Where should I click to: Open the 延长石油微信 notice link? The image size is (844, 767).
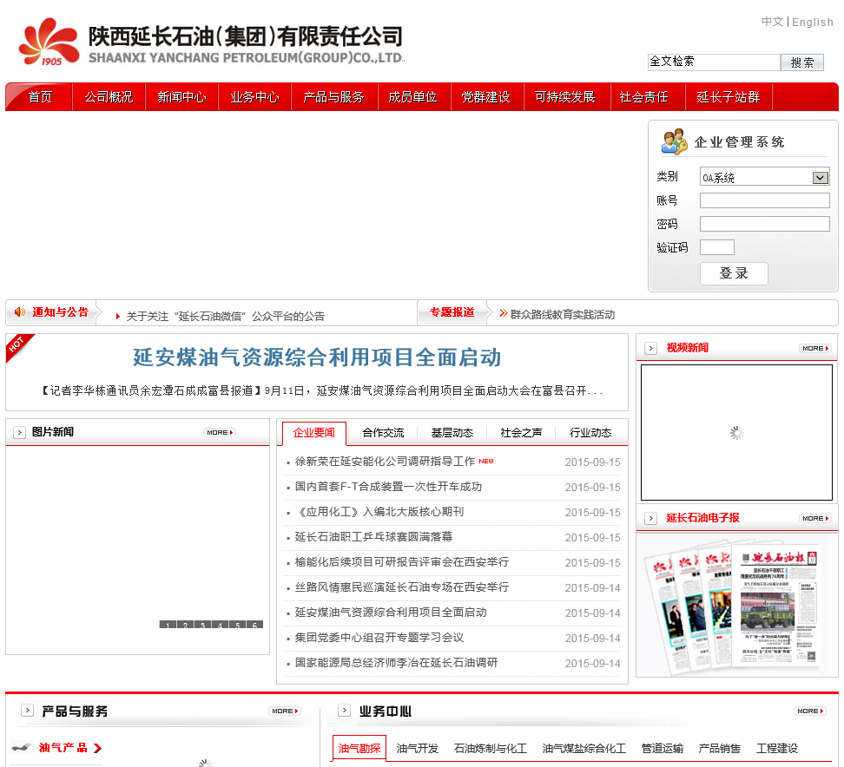point(225,317)
